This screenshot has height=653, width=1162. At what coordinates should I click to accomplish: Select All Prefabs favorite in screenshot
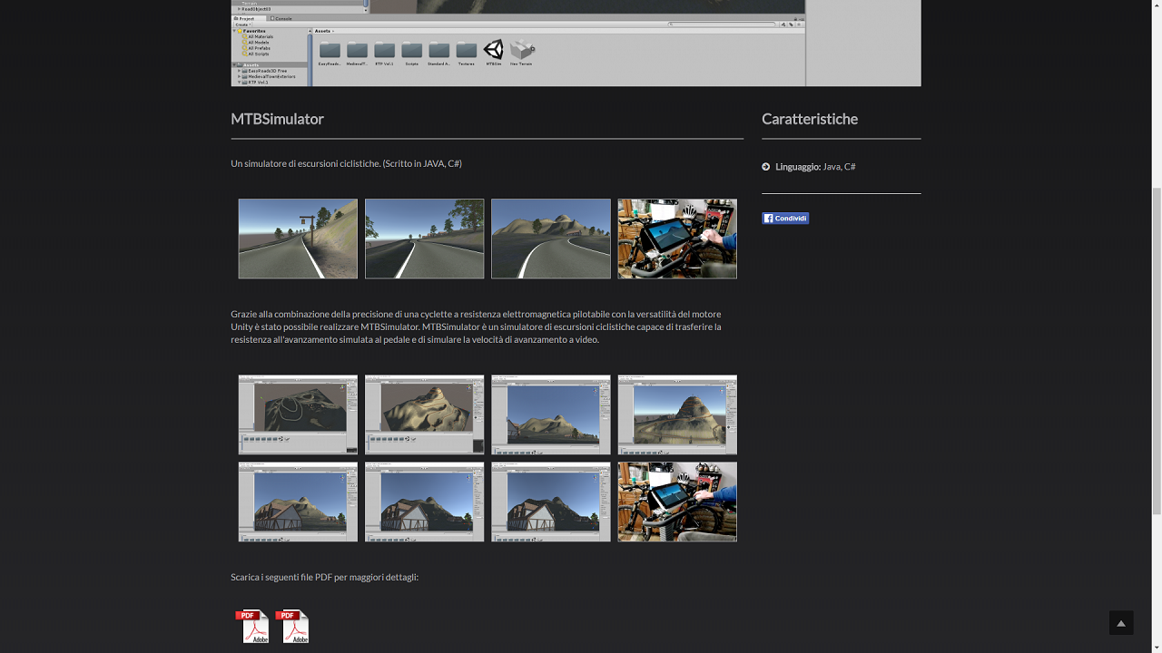coord(258,48)
